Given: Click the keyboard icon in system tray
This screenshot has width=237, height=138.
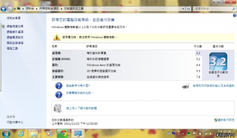Looking at the screenshot, I should tap(169, 133).
